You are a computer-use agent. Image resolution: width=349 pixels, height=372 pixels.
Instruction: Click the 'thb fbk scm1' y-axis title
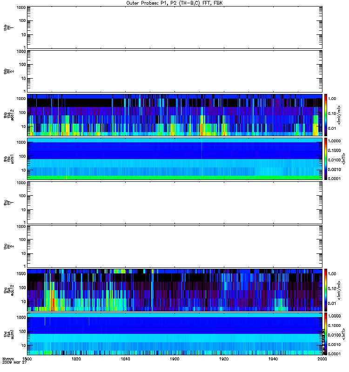tap(9, 159)
